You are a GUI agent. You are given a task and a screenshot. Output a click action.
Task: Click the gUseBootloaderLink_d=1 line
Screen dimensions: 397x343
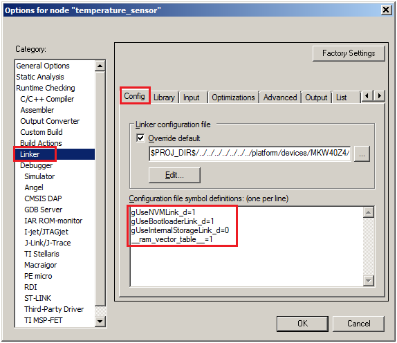172,221
